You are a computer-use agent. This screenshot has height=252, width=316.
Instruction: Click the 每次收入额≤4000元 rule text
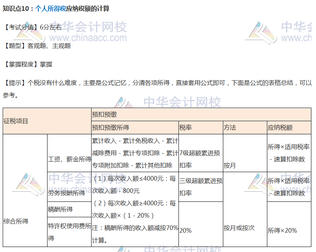[x=134, y=184]
